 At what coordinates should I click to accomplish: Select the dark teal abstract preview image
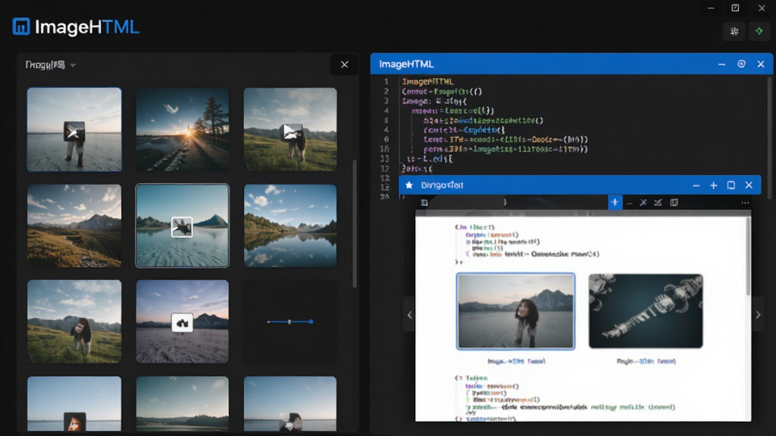point(646,311)
